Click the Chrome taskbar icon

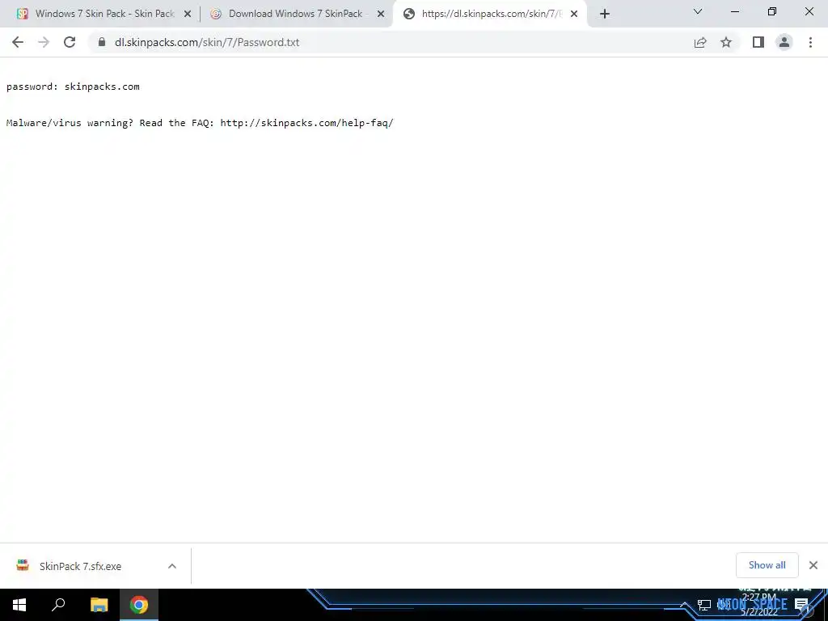pyautogui.click(x=139, y=605)
